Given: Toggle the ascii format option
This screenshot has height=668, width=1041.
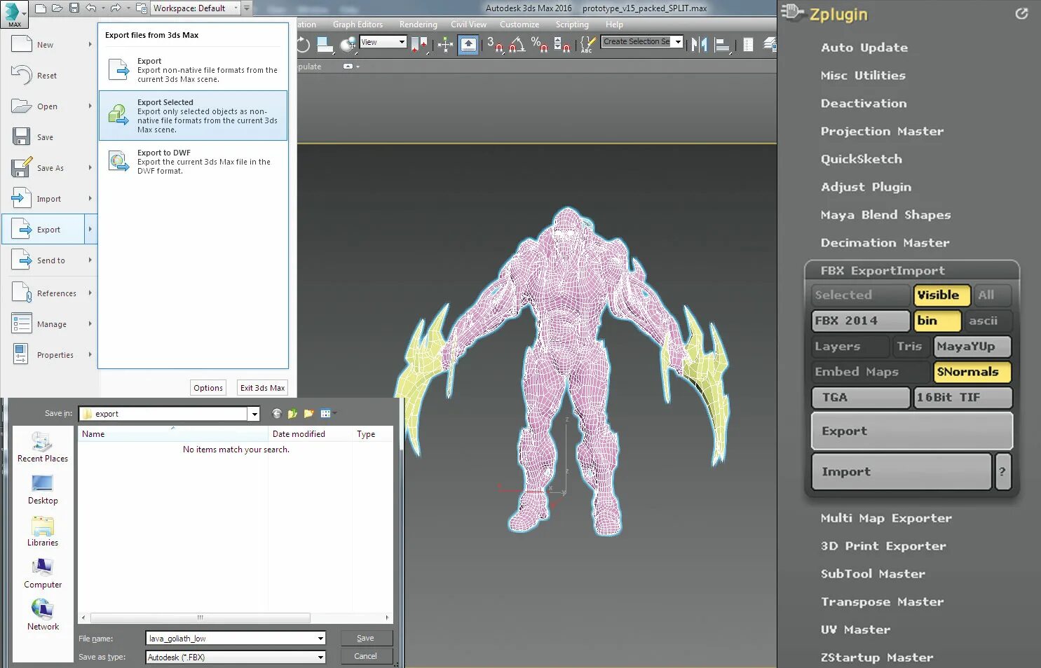Looking at the screenshot, I should coord(988,321).
